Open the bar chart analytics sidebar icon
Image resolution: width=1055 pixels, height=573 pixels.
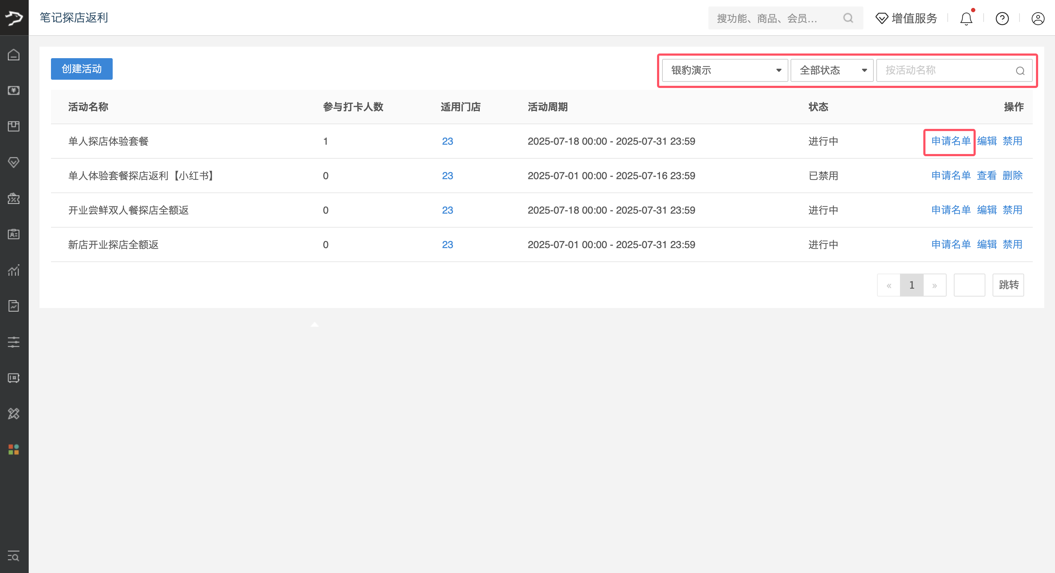pyautogui.click(x=14, y=270)
